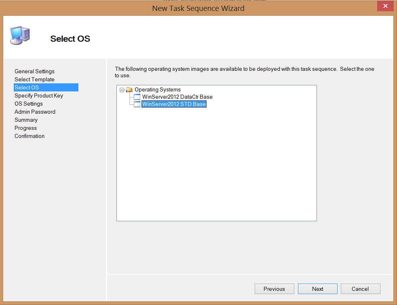Viewport: 397px width, 305px height.
Task: Click the Select OS step in sidebar
Action: click(27, 87)
